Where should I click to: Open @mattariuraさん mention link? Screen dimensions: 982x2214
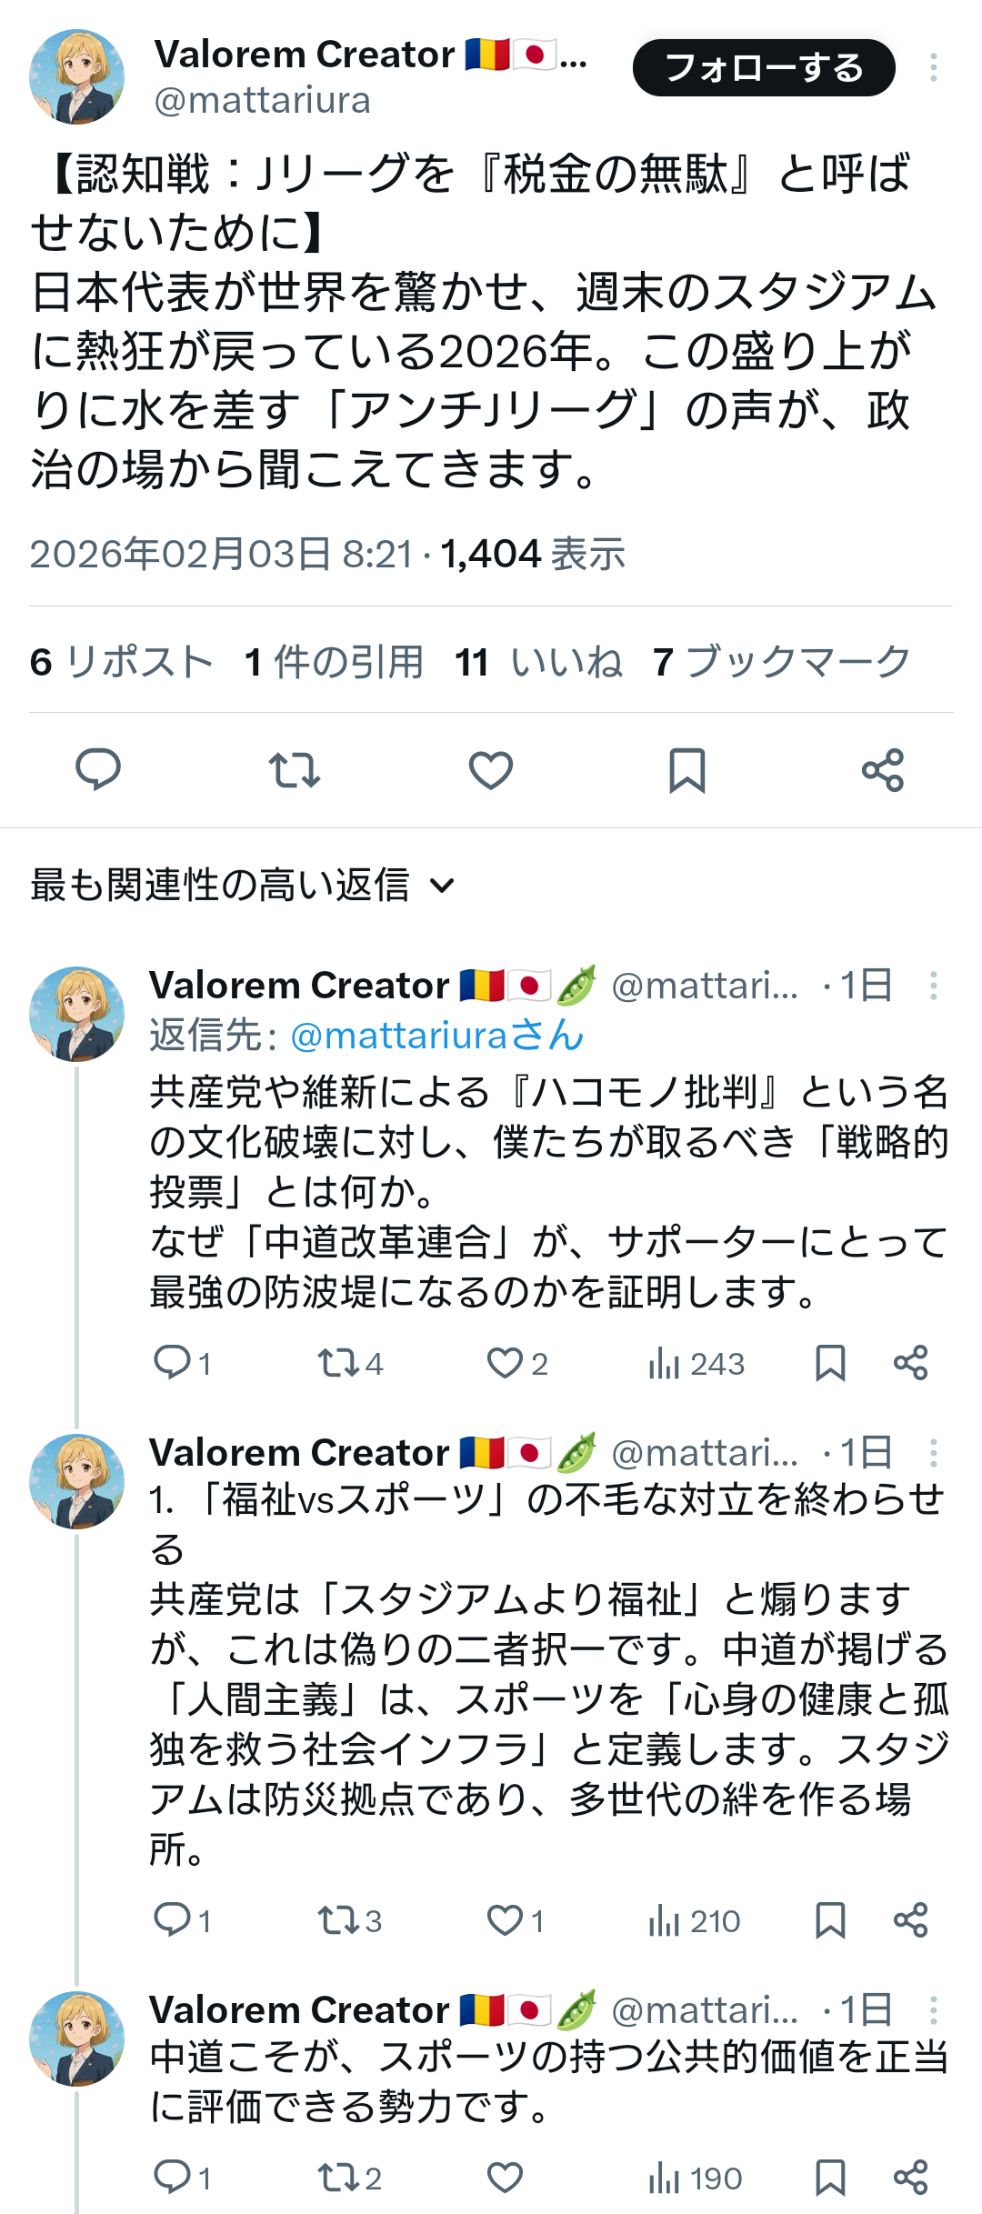[436, 1036]
